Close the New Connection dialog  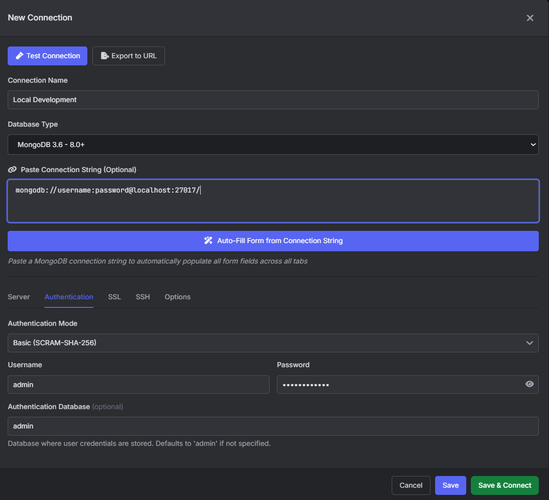tap(530, 18)
